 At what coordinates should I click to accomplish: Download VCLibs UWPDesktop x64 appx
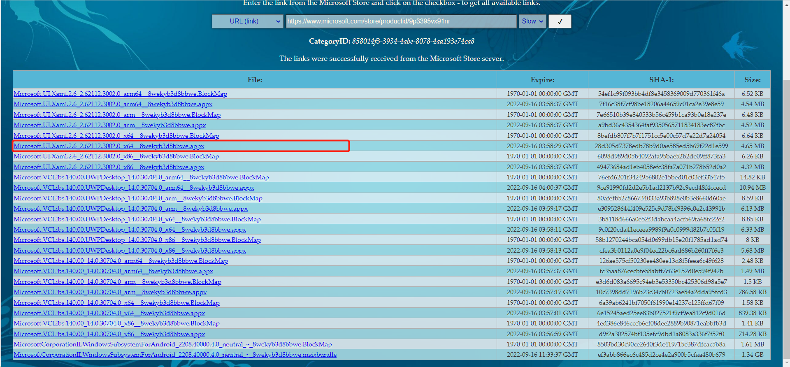[130, 230]
